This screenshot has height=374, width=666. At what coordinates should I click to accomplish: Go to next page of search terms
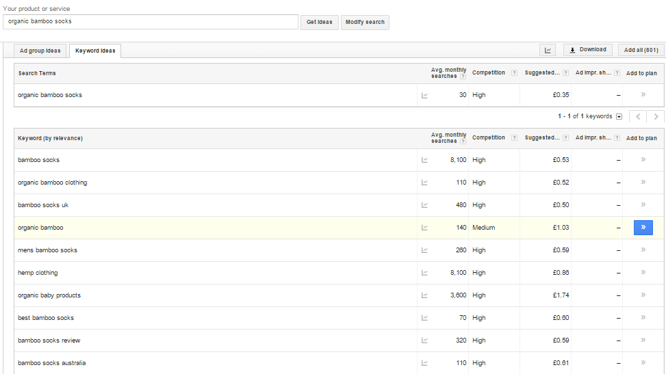656,117
